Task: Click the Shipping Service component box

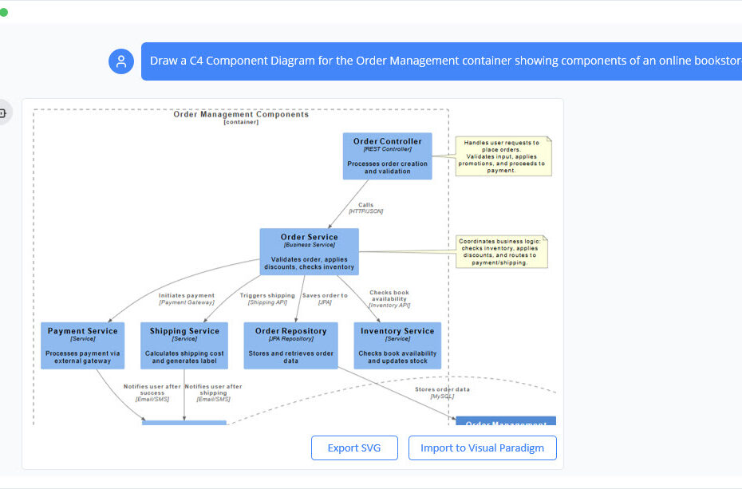Action: click(x=184, y=345)
